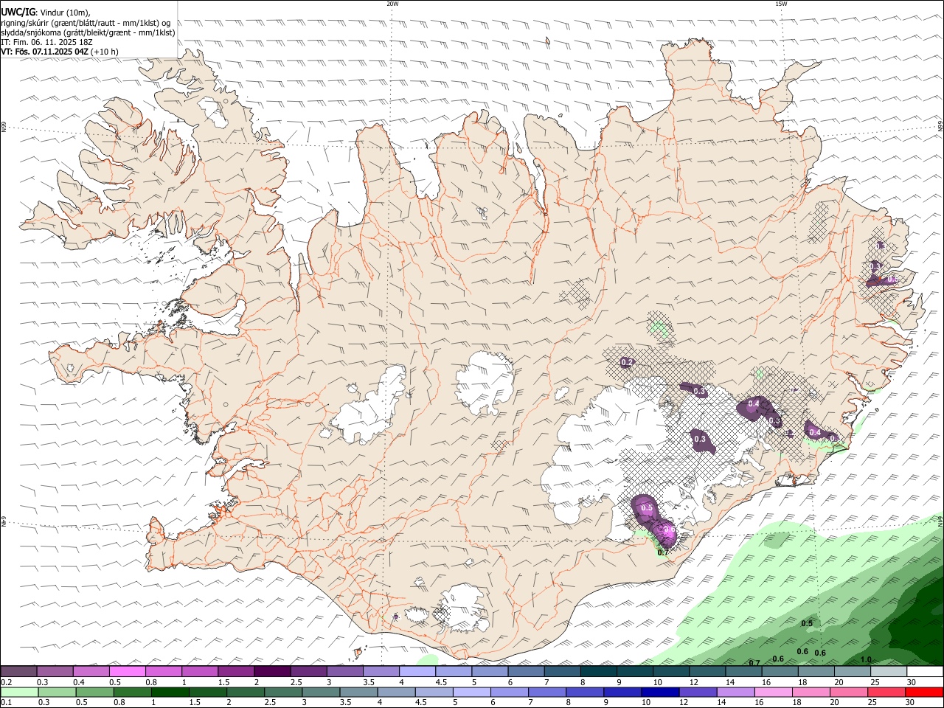Select the snow legend swatch labeled 4.5
The height and width of the screenshot is (708, 944).
tap(454, 671)
